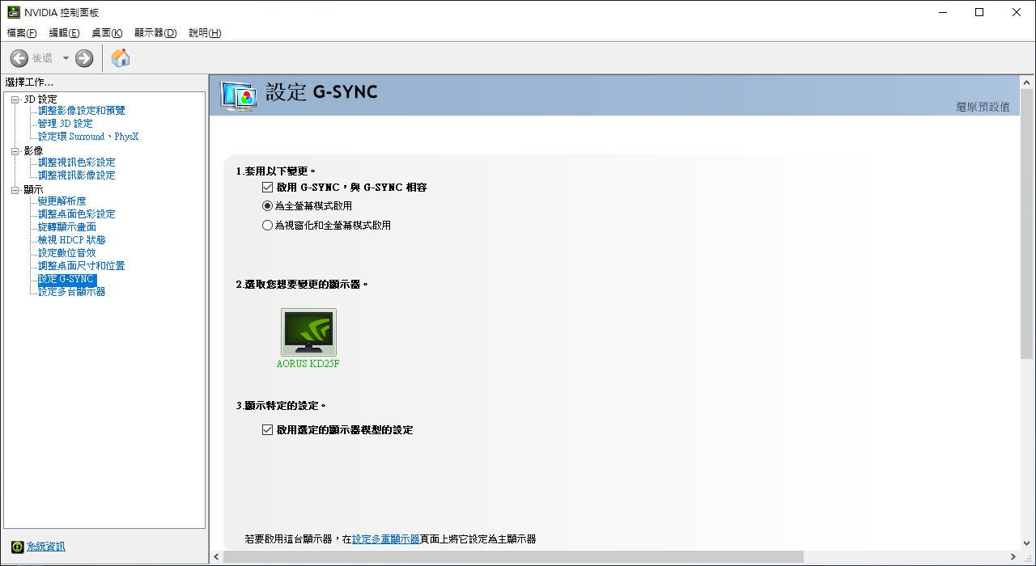The image size is (1036, 566).
Task: Select 檢視 HDCP 狀態 tree item
Action: click(x=72, y=240)
